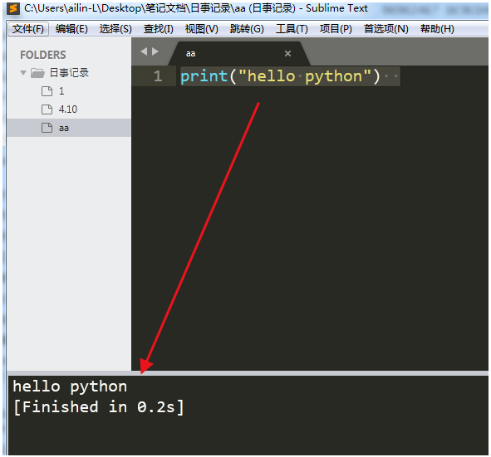Open the 帮助(H) menu

click(x=437, y=29)
